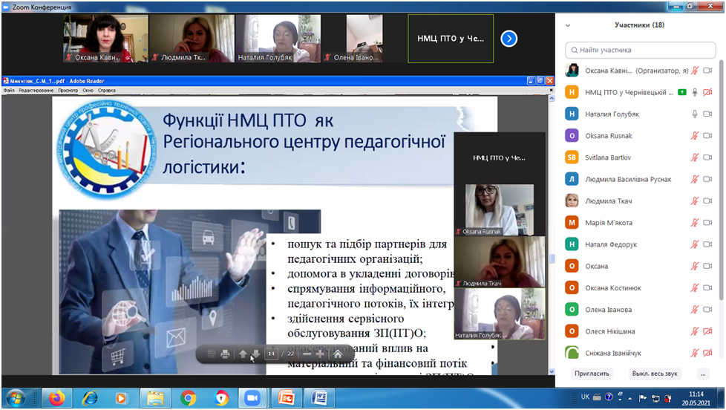This screenshot has width=726, height=410.
Task: Select participant Людмила Василівна Руснак
Action: coord(641,179)
